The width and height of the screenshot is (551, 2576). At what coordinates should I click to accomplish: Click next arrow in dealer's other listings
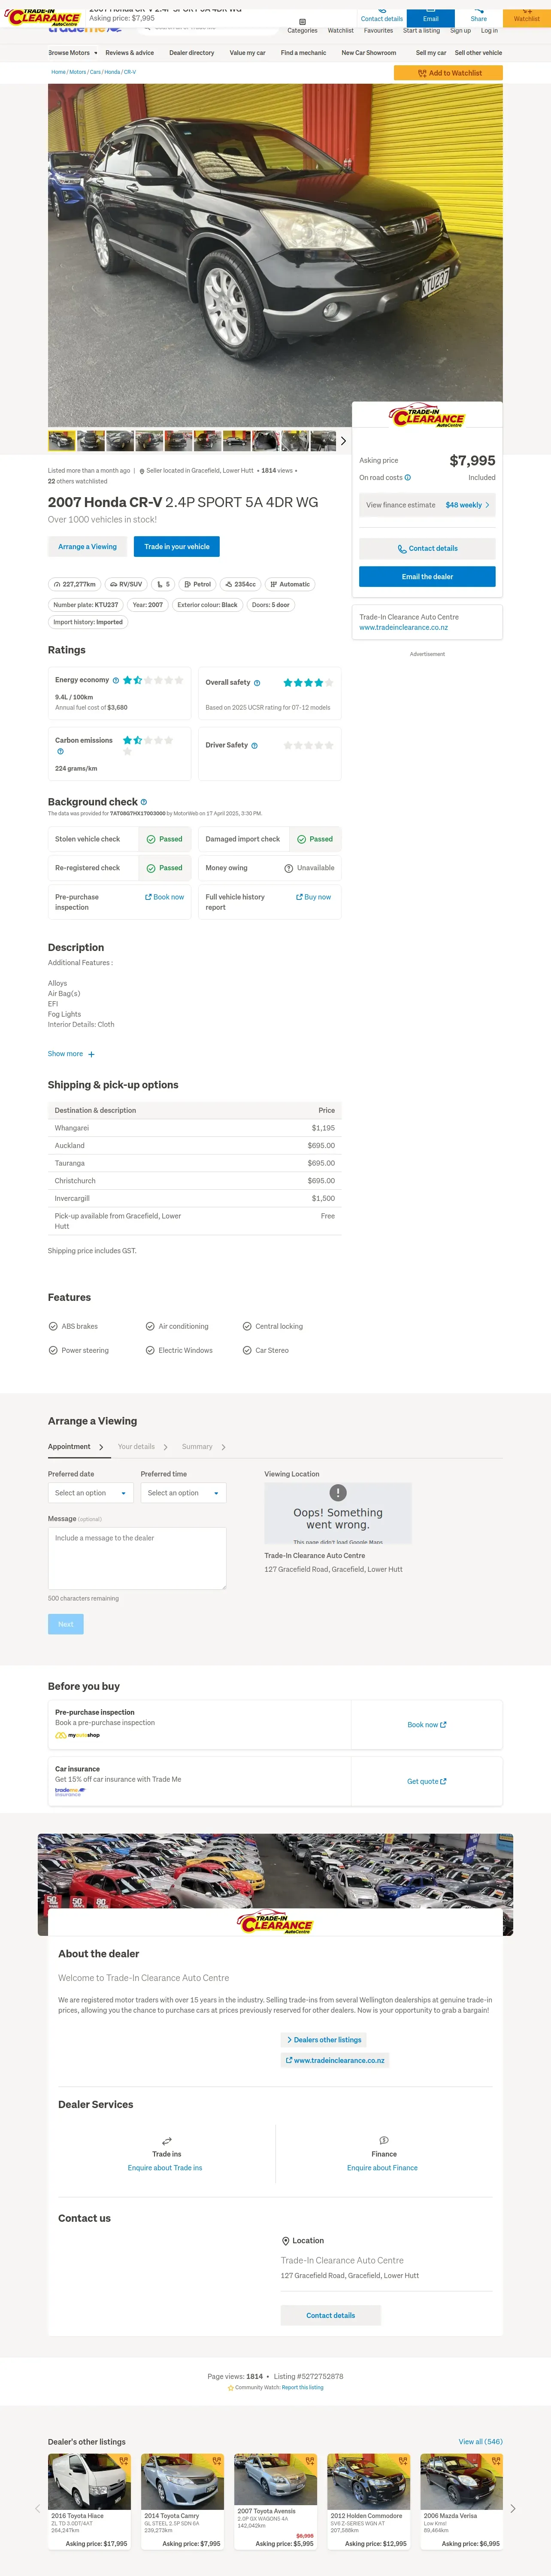click(512, 2508)
